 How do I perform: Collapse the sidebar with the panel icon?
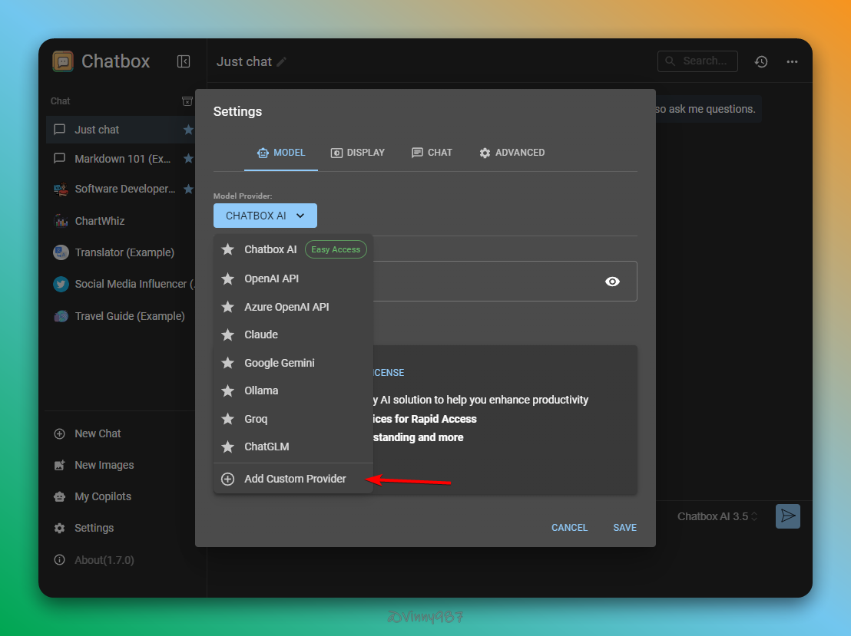tap(184, 61)
